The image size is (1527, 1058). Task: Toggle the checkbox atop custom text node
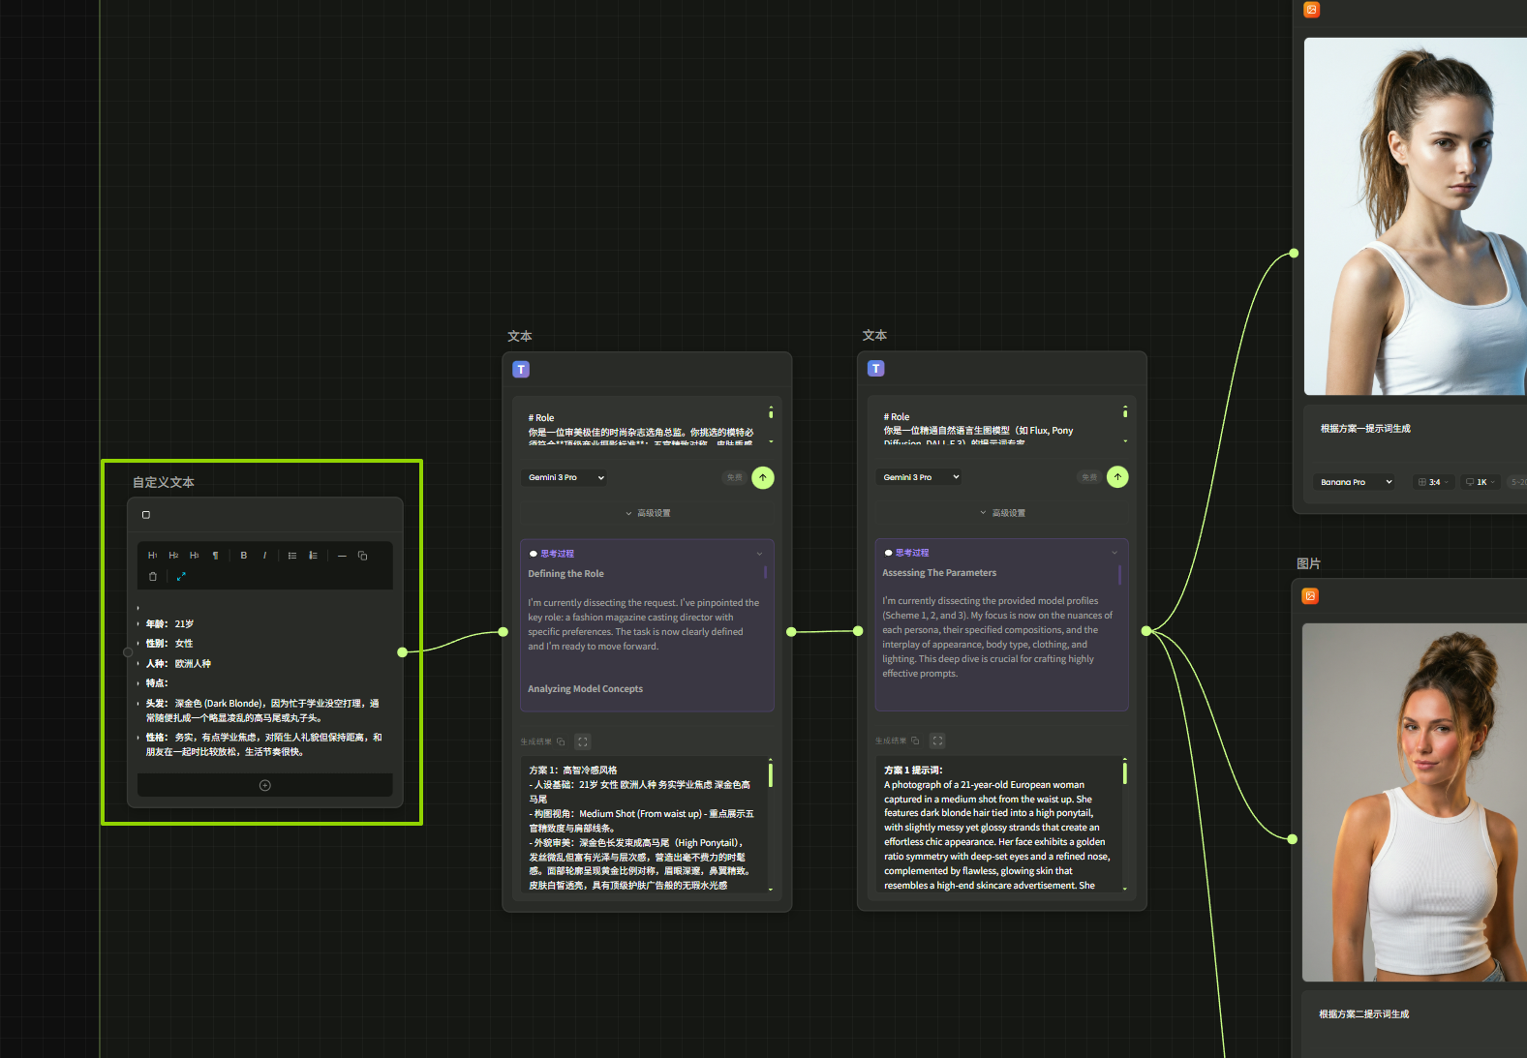click(x=146, y=515)
